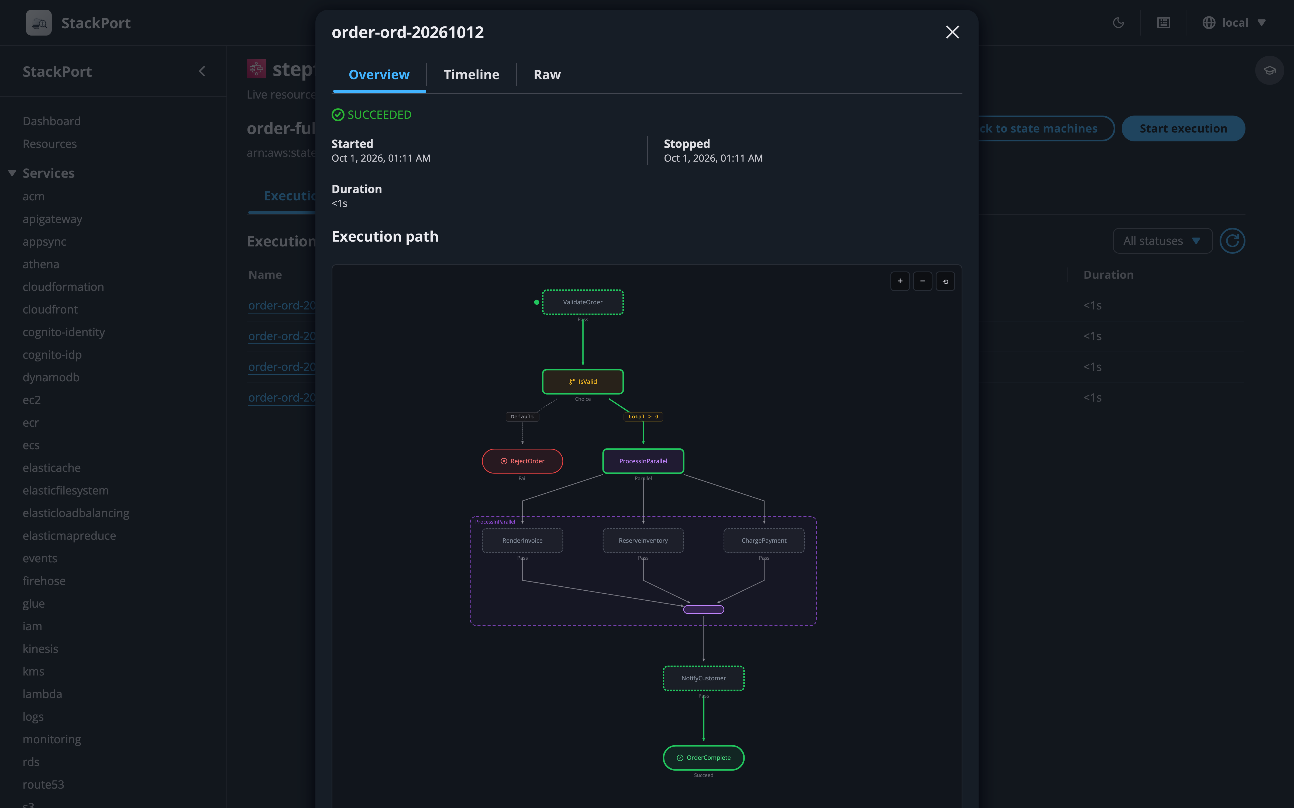Reset the execution graph view
The width and height of the screenshot is (1294, 808).
tap(945, 281)
